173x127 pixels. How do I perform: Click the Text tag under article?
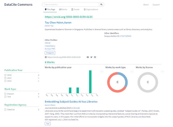(48, 124)
